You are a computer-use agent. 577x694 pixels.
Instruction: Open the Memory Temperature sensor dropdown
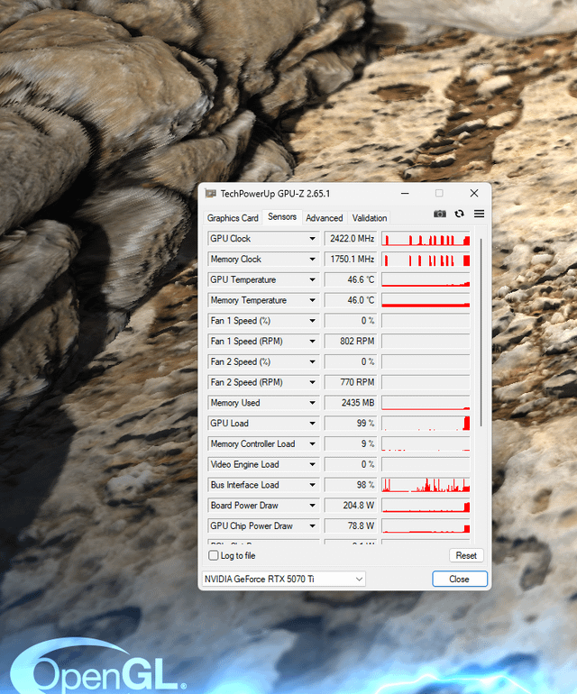click(312, 300)
